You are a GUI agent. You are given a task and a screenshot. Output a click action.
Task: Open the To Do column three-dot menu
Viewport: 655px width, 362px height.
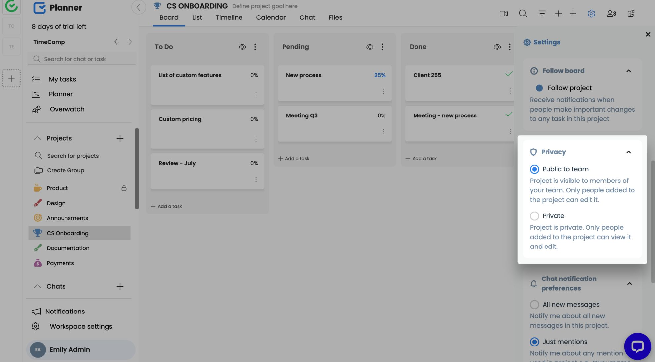click(x=255, y=47)
